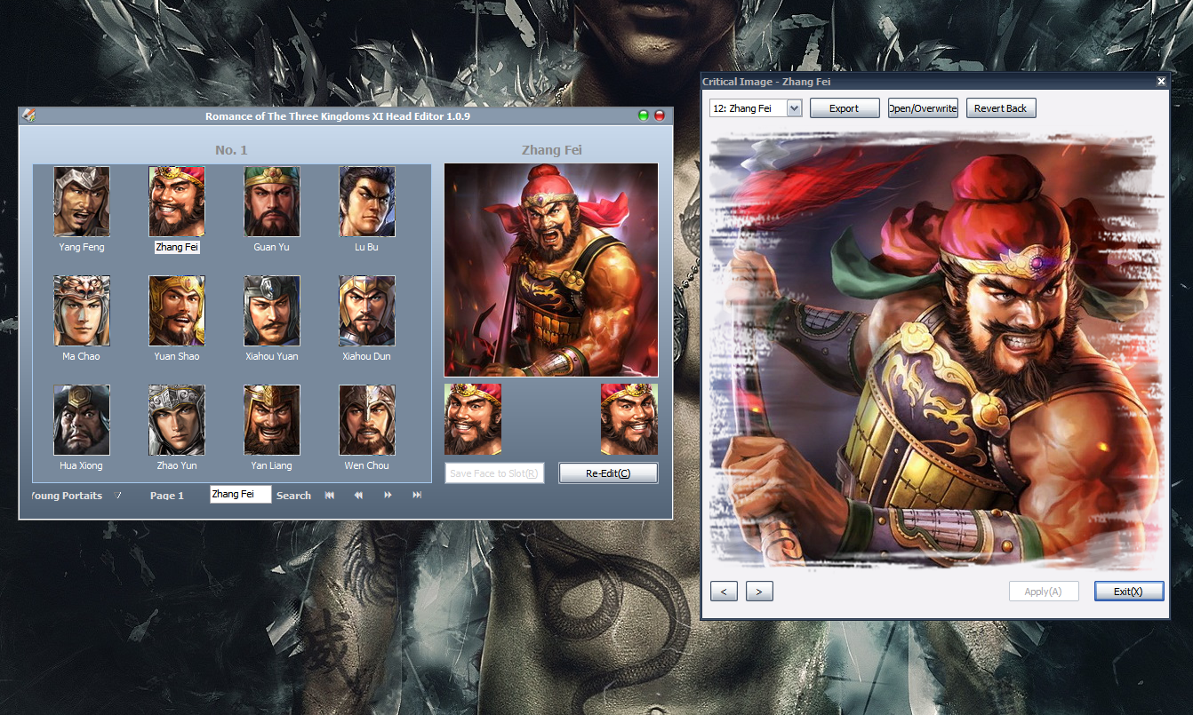Click the Open/Overwrite button
This screenshot has height=715, width=1193.
(x=923, y=108)
